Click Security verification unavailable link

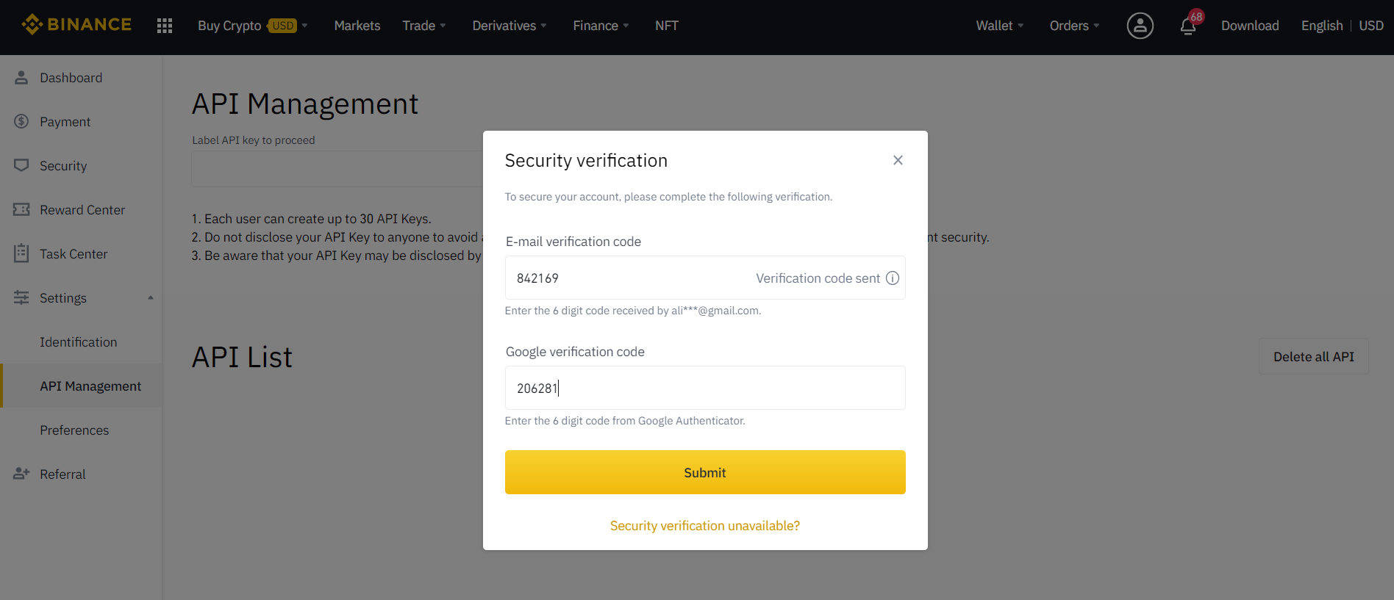(705, 526)
